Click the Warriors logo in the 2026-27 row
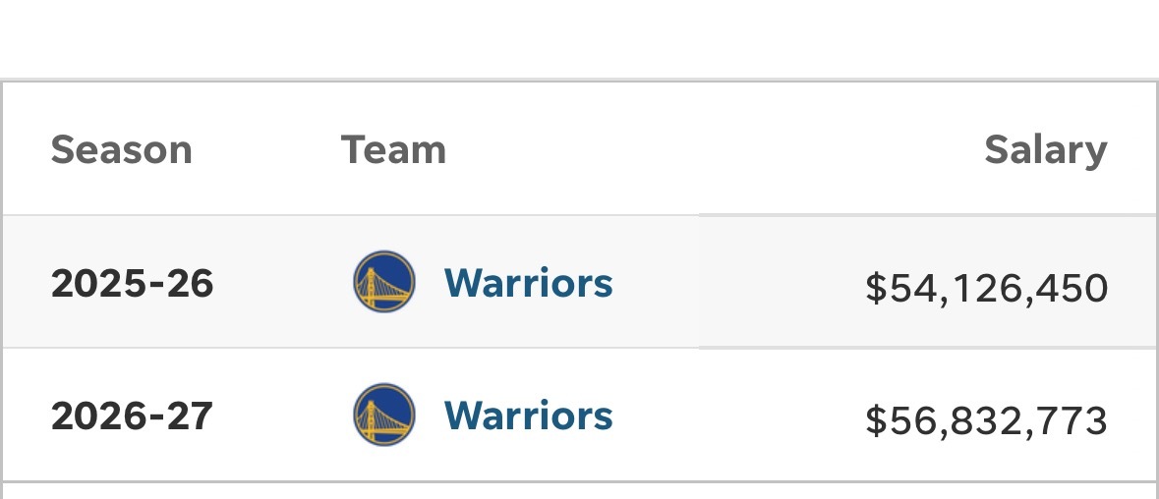This screenshot has width=1159, height=499. click(x=383, y=415)
